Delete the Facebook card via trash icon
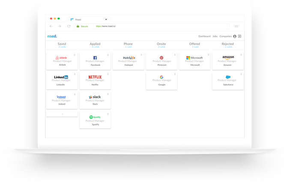The height and width of the screenshot is (183, 284). click(x=108, y=55)
